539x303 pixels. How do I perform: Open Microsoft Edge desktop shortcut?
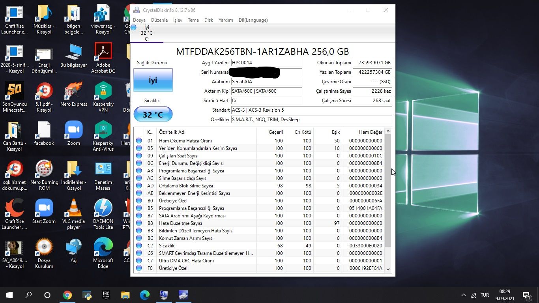pyautogui.click(x=103, y=247)
